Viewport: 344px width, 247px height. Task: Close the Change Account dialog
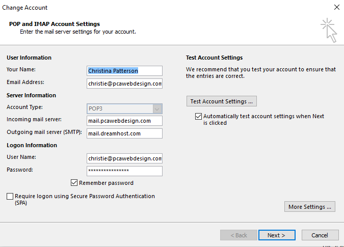337,7
